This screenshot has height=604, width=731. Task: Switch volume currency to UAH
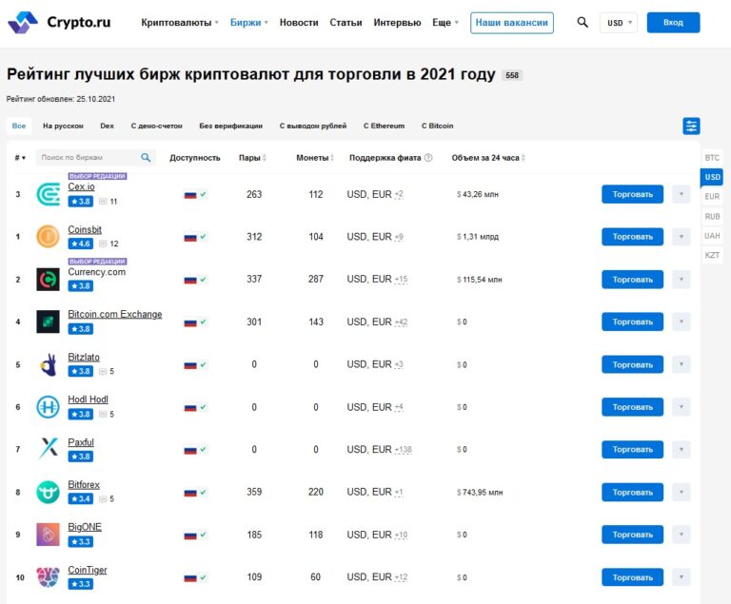712,236
